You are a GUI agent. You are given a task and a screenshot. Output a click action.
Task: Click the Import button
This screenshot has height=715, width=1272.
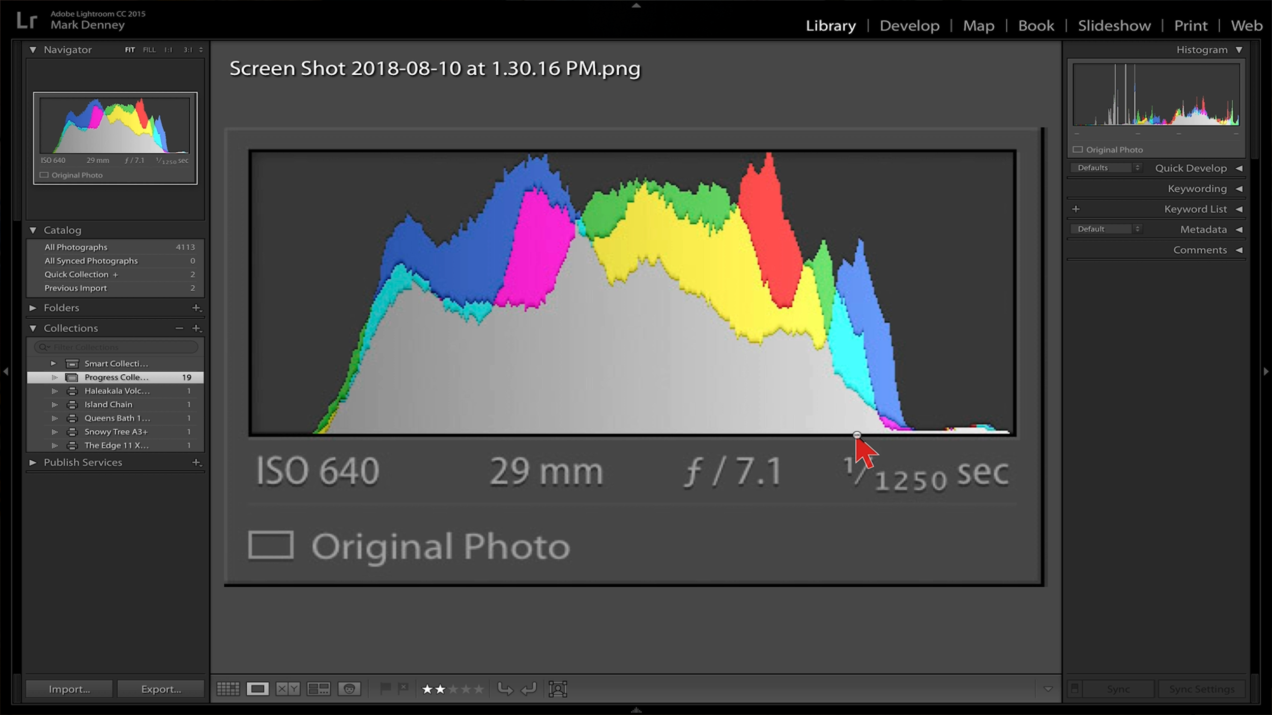coord(69,689)
